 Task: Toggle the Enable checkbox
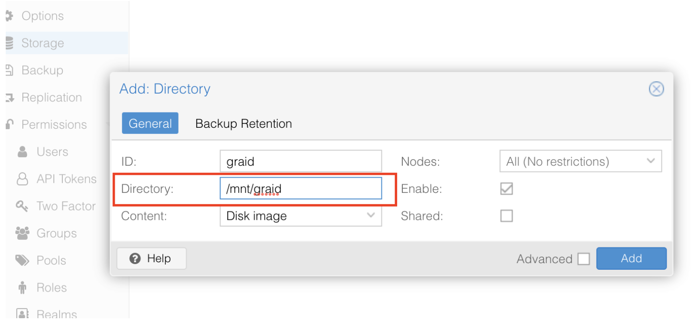click(507, 189)
